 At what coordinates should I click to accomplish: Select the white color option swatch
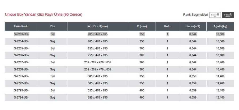coord(215,15)
